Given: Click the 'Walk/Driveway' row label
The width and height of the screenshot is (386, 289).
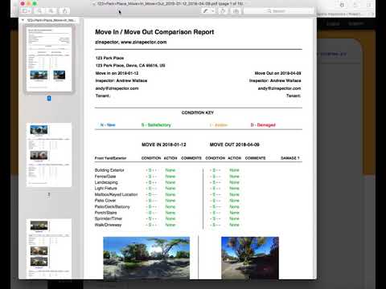Looking at the screenshot, I should pos(108,225).
